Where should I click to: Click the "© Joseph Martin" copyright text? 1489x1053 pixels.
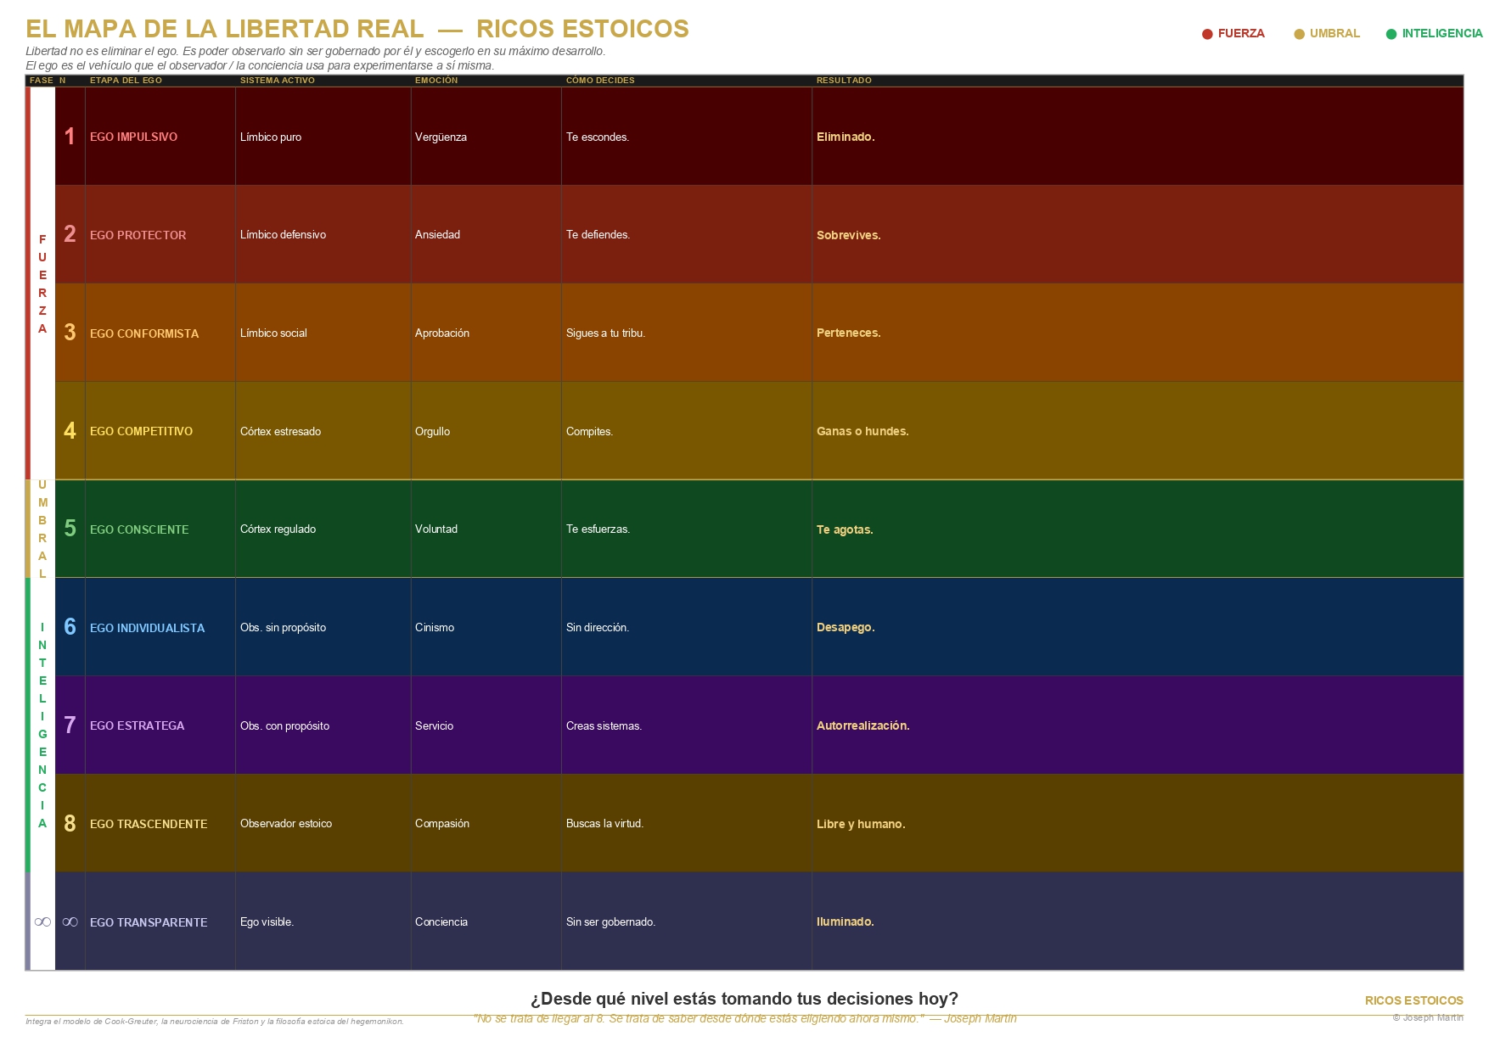(x=1428, y=1017)
